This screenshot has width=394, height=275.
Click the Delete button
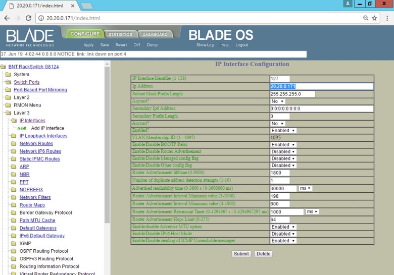(x=263, y=254)
